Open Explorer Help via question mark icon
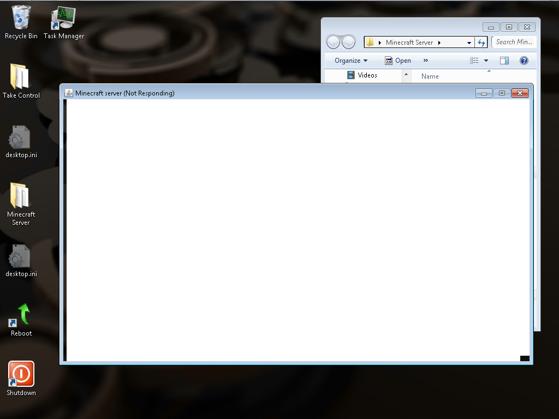The height and width of the screenshot is (419, 559). (524, 61)
